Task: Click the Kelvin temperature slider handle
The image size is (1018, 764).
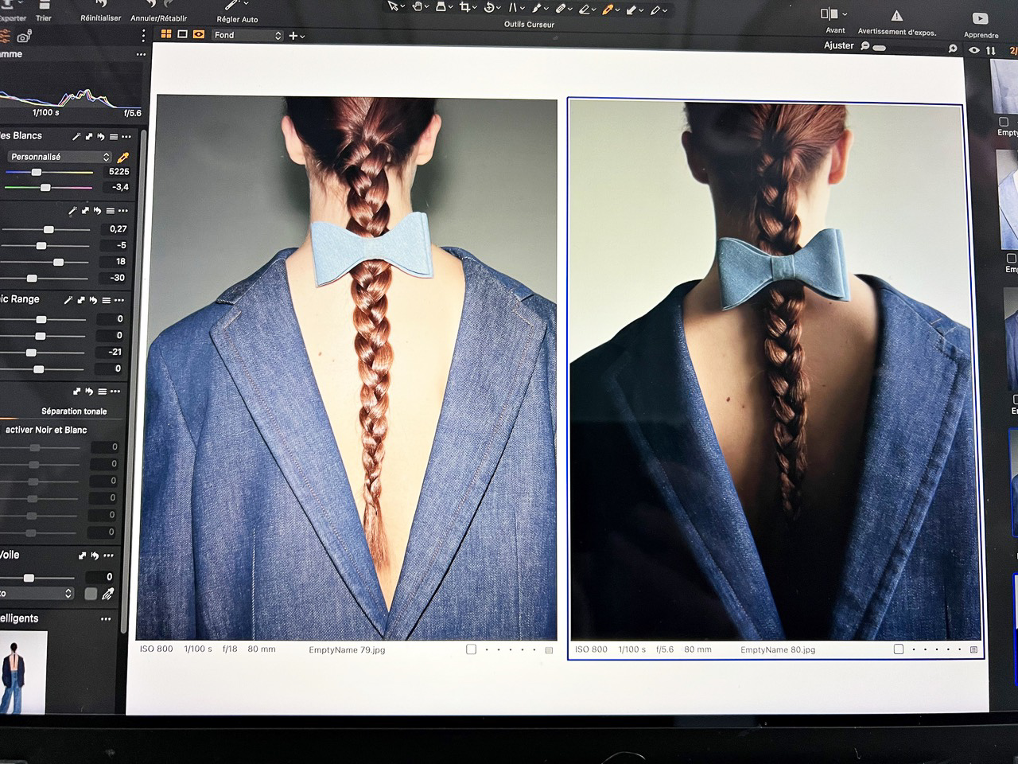Action: point(36,172)
